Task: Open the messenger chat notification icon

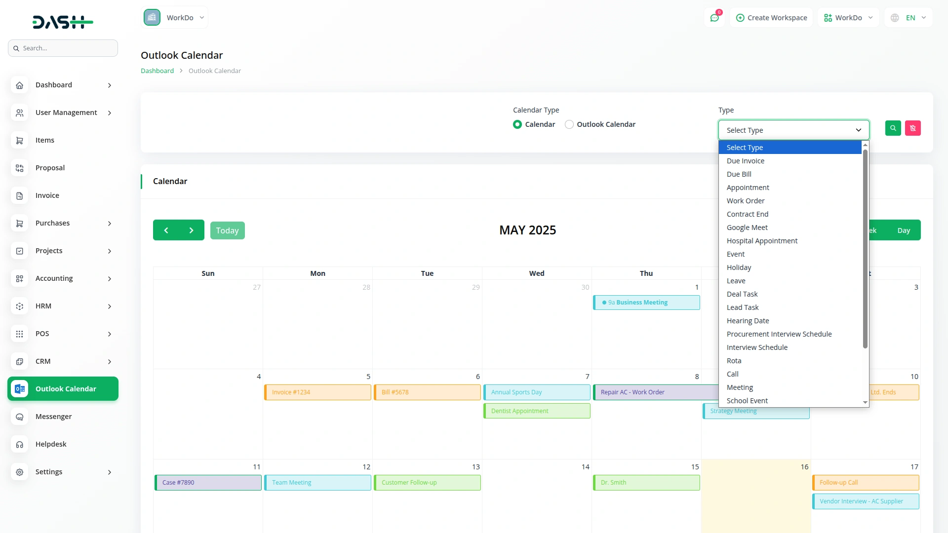Action: (714, 18)
